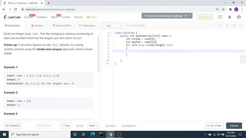Screen dimensions: 246x138
Task: Click the Problems list button
Action: point(13,126)
